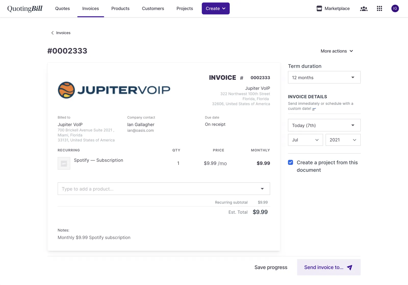Viewport: 408px width, 285px height.
Task: Open the apps grid icon
Action: tap(379, 8)
